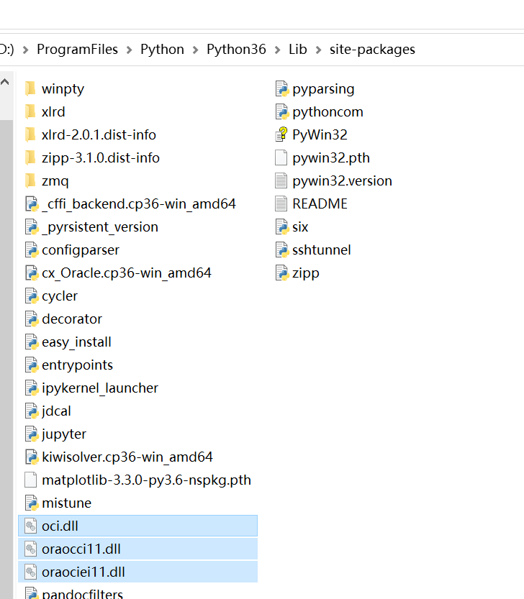Expand the chevron after Lib in address bar

point(318,50)
